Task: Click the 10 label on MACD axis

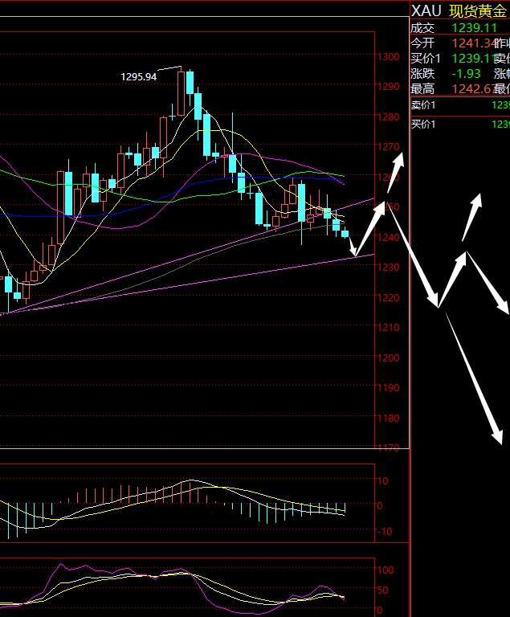Action: point(383,481)
